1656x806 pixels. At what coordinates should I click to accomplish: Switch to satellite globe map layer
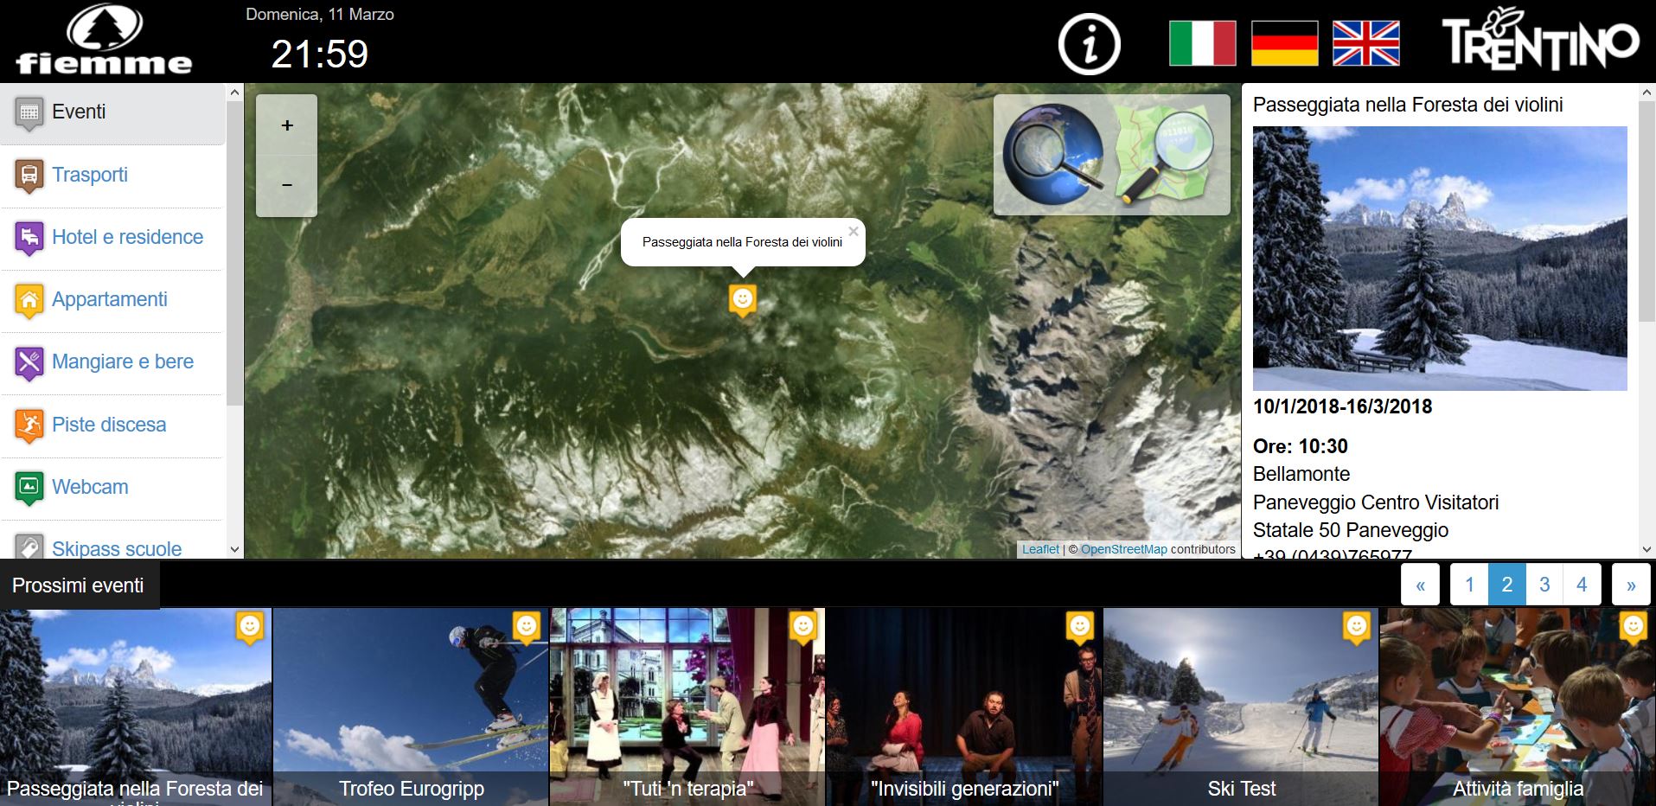point(1053,154)
